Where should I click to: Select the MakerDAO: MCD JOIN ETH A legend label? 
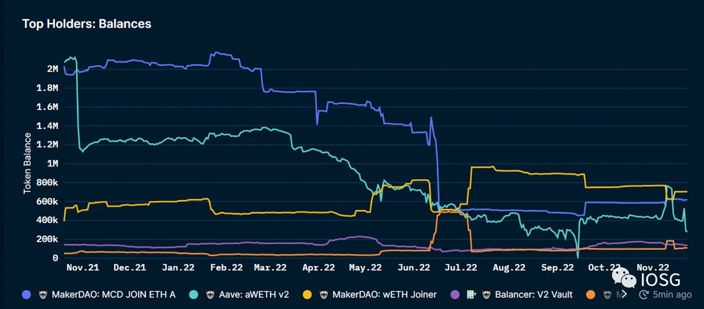click(113, 295)
